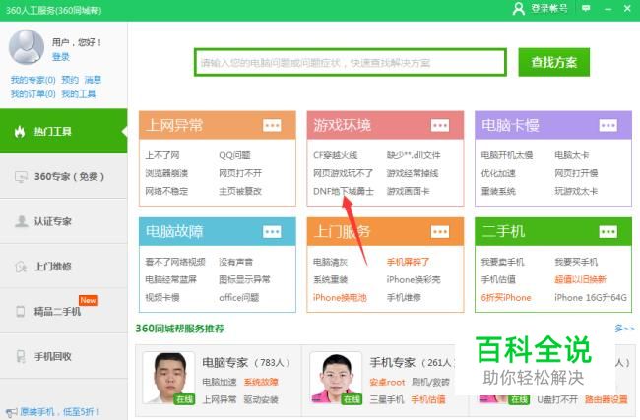The image size is (640, 420).
Task: Open 我的订单(0) link
Action: point(33,94)
